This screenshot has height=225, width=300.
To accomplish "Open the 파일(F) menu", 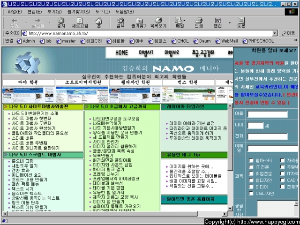I will point(15,12).
